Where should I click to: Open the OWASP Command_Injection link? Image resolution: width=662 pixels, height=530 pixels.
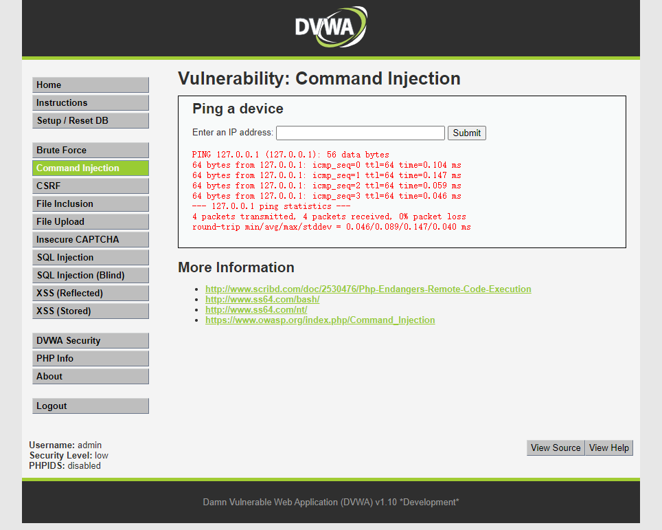tap(320, 320)
